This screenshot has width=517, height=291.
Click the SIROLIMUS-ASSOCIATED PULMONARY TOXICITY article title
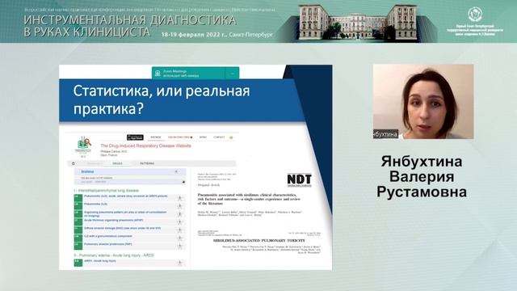pos(259,241)
